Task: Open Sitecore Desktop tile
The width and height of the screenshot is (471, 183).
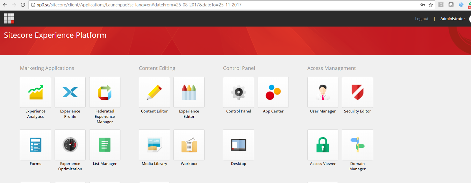Action: 238,145
